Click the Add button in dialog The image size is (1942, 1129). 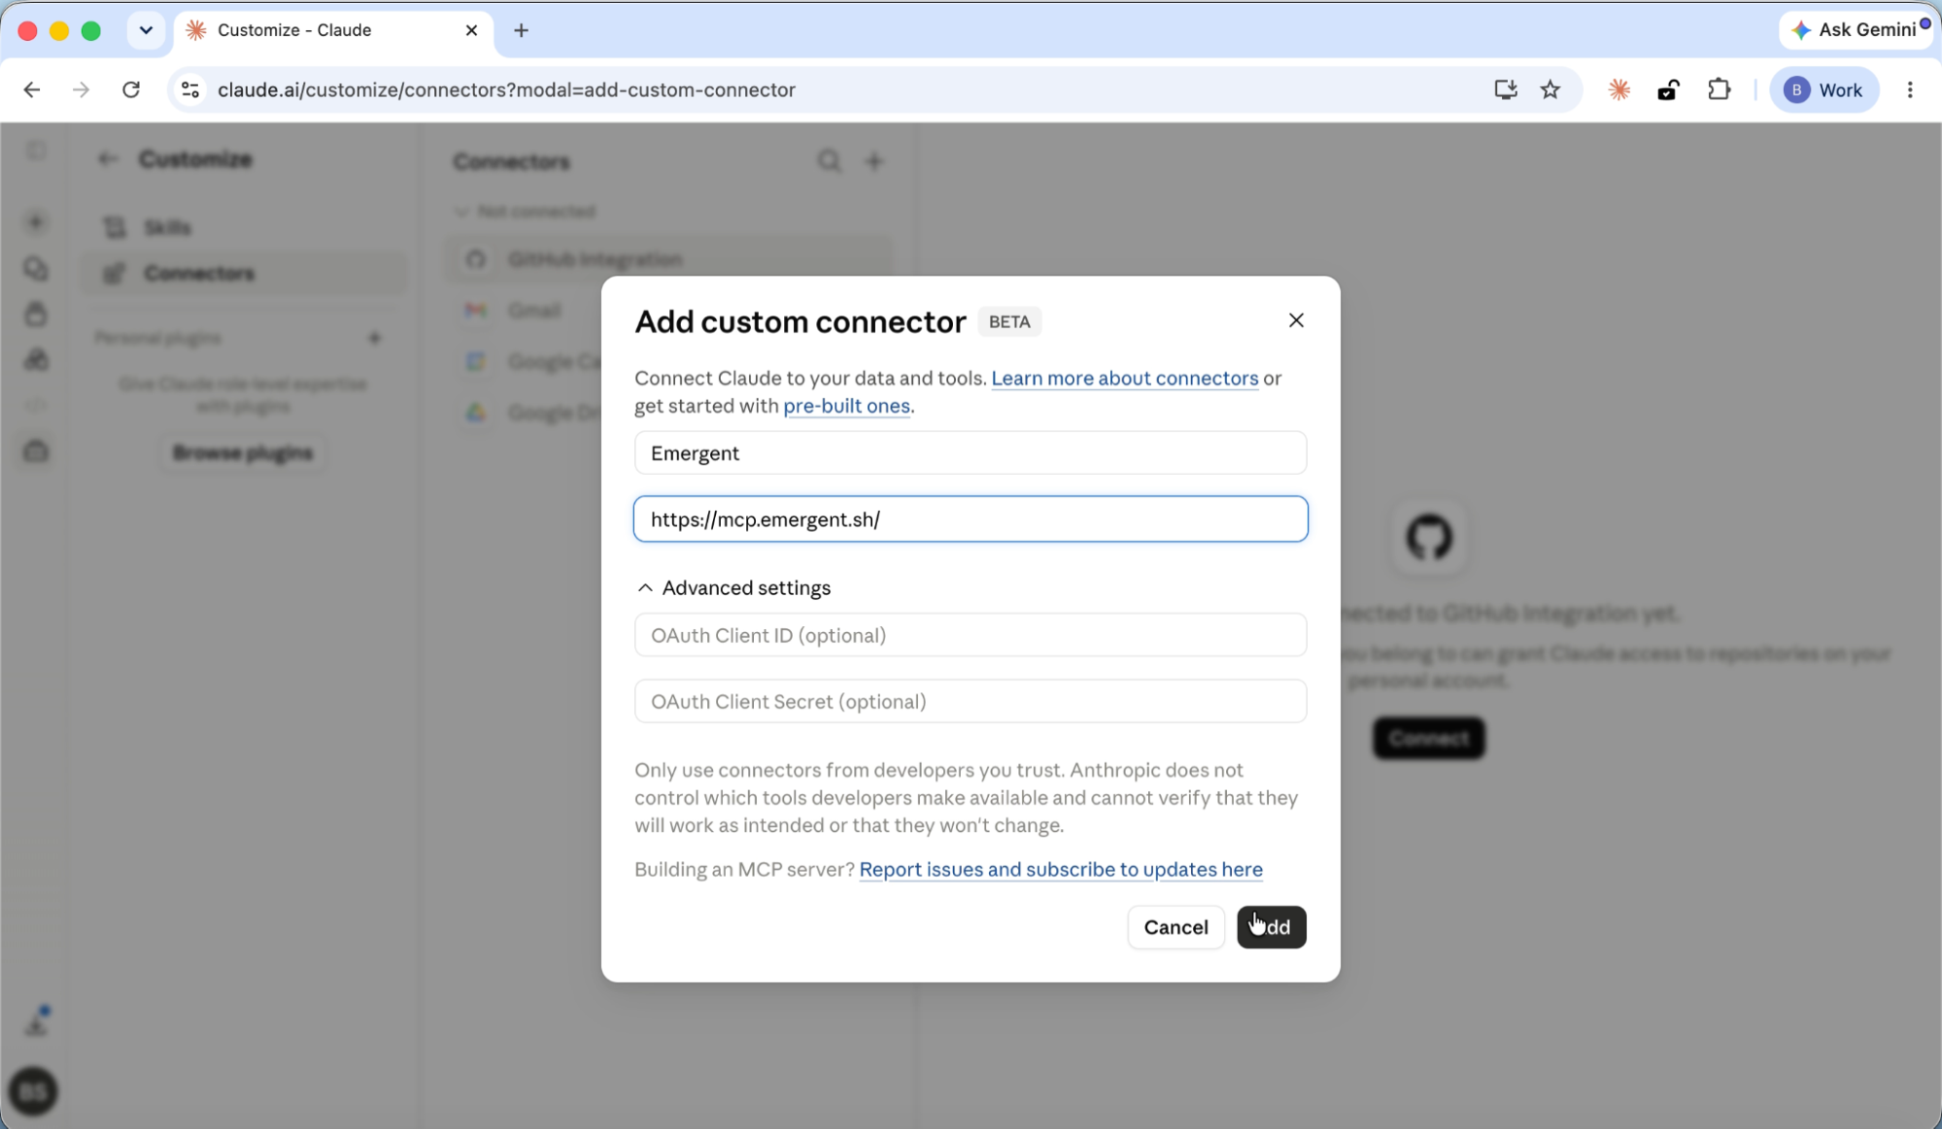[x=1271, y=927]
